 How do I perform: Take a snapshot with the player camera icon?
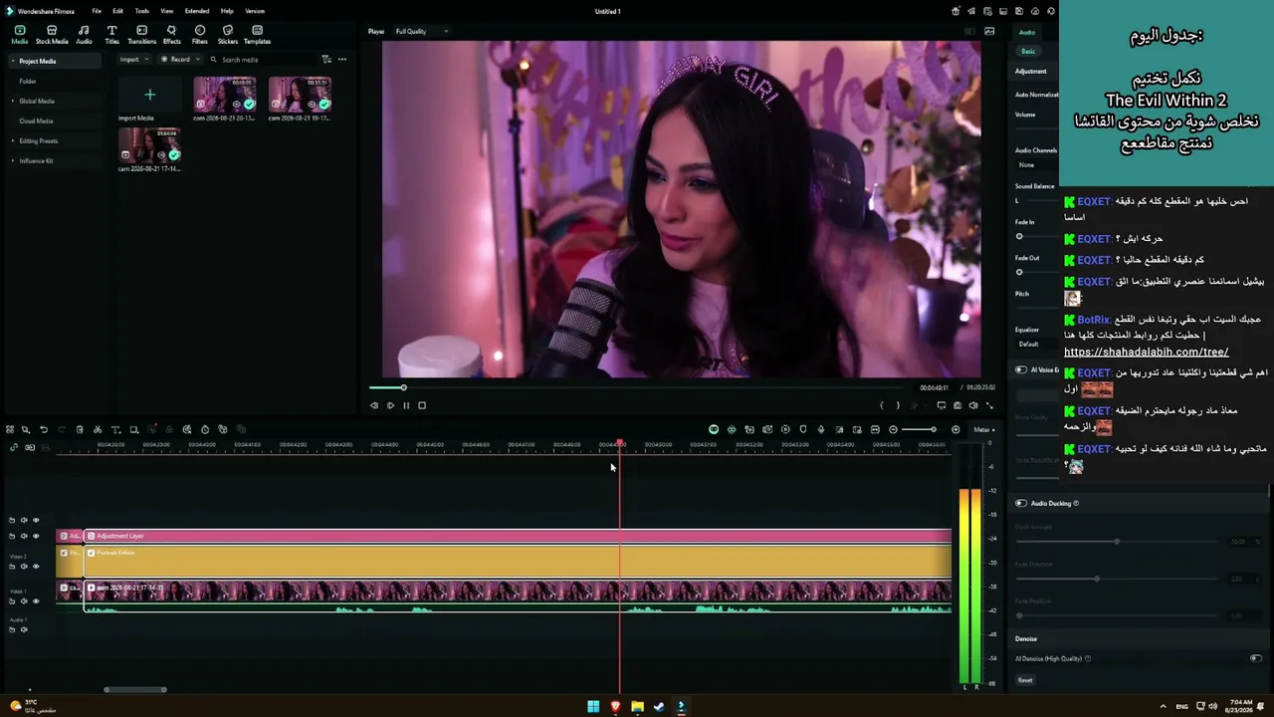[957, 405]
